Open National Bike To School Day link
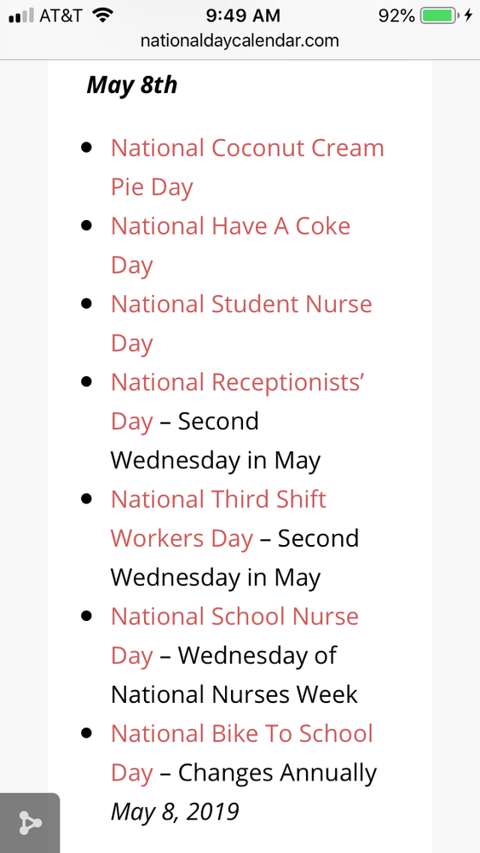 click(242, 753)
